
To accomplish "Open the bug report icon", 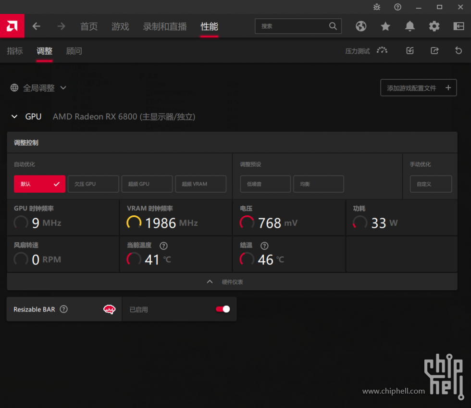I will click(377, 7).
